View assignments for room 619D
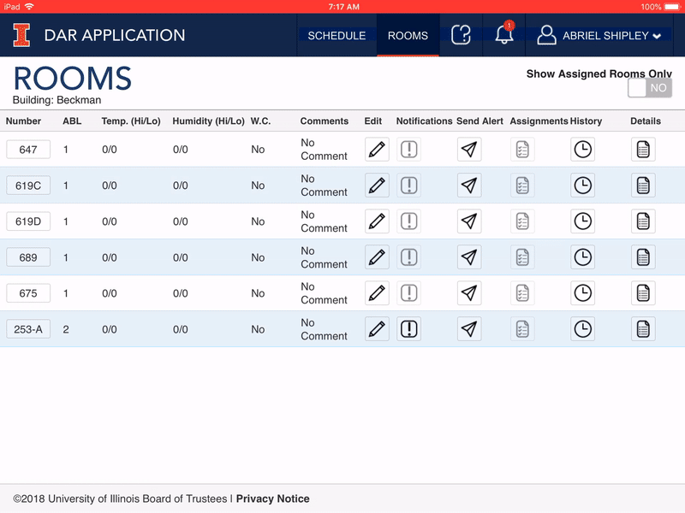 (522, 221)
